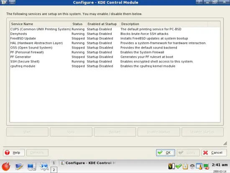Viewport: 230px width, 173px height.
Task: Launch the globe gear icon in the panel
Action: (44, 167)
